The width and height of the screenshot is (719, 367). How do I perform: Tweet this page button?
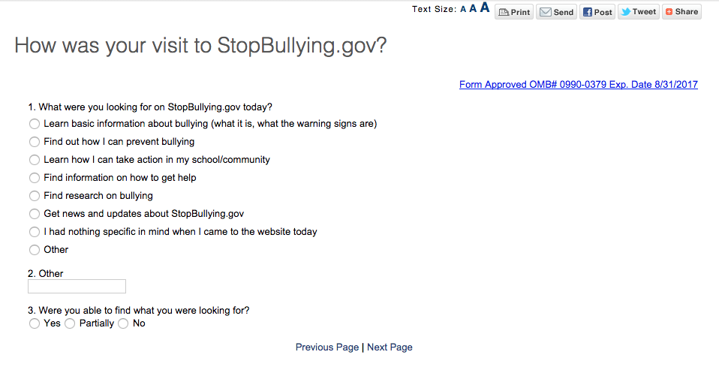point(638,12)
